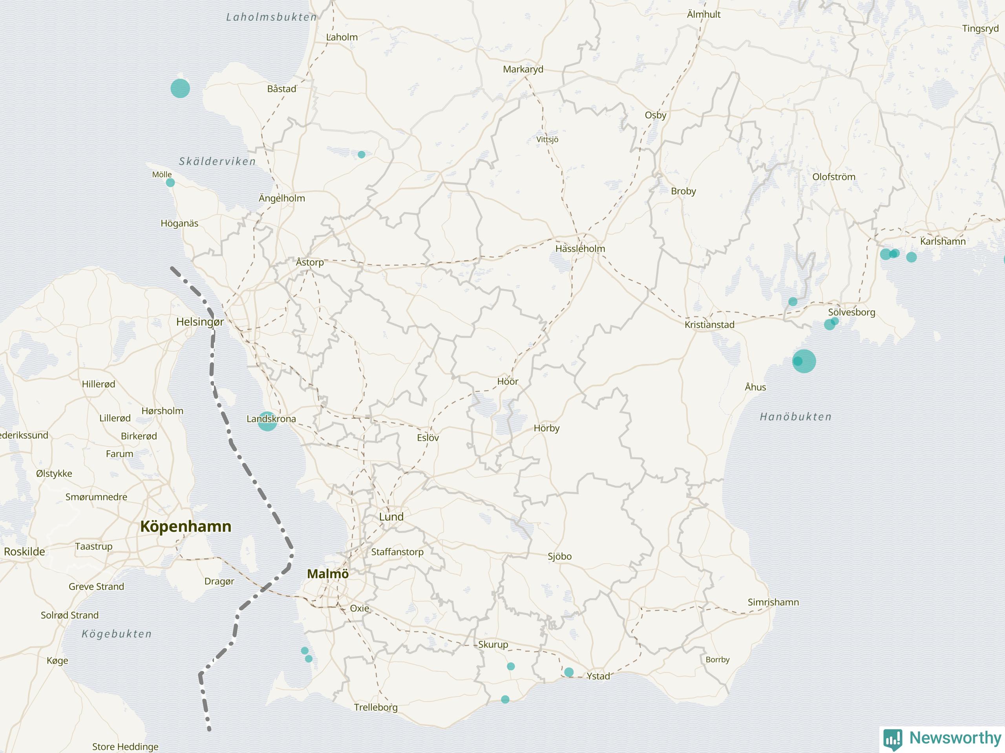Viewport: 1005px width, 753px height.
Task: Select the largest teal marker northeast of Åhus
Action: 804,361
